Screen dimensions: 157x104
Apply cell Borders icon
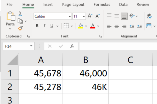point(66,26)
